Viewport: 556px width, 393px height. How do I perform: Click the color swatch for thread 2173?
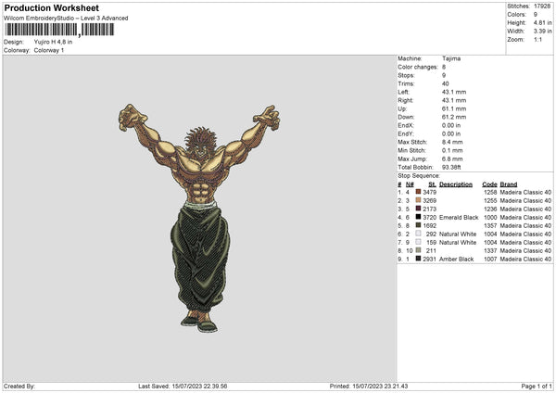[x=419, y=209]
